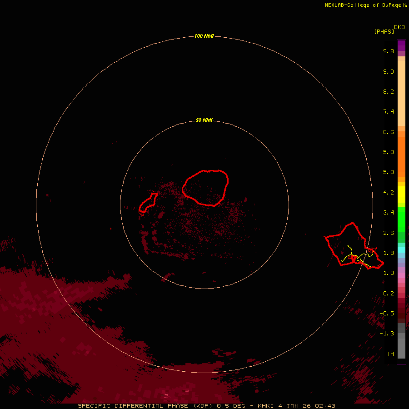Click the purple top segment of color bar
The height and width of the screenshot is (409, 409).
click(401, 45)
